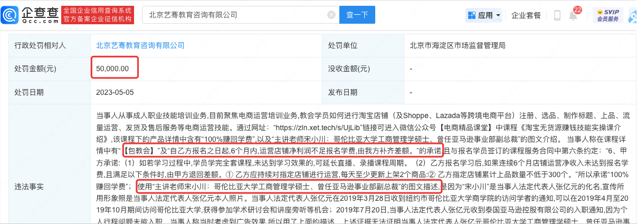The width and height of the screenshot is (637, 224).
Task: Open the SVIP 会员服务 badge
Action: coord(608,15)
